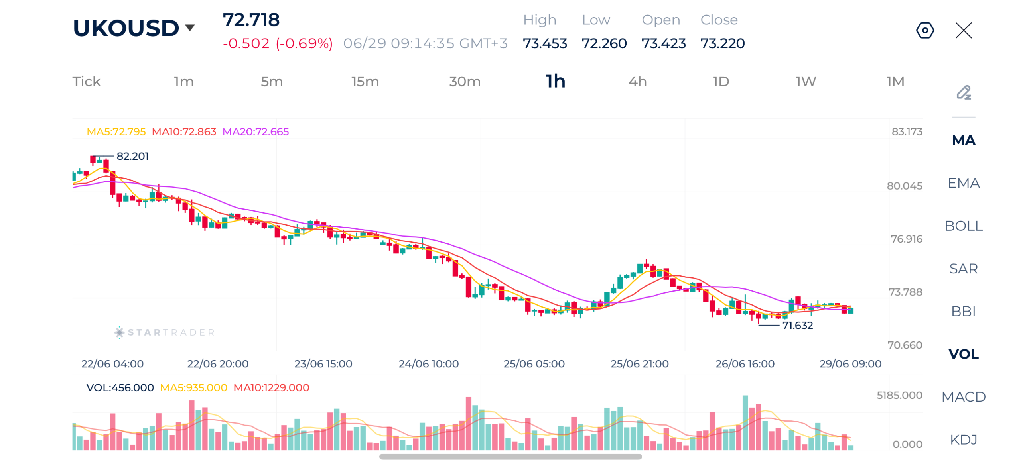Switch to the Tick timeframe
1021x469 pixels.
point(86,81)
